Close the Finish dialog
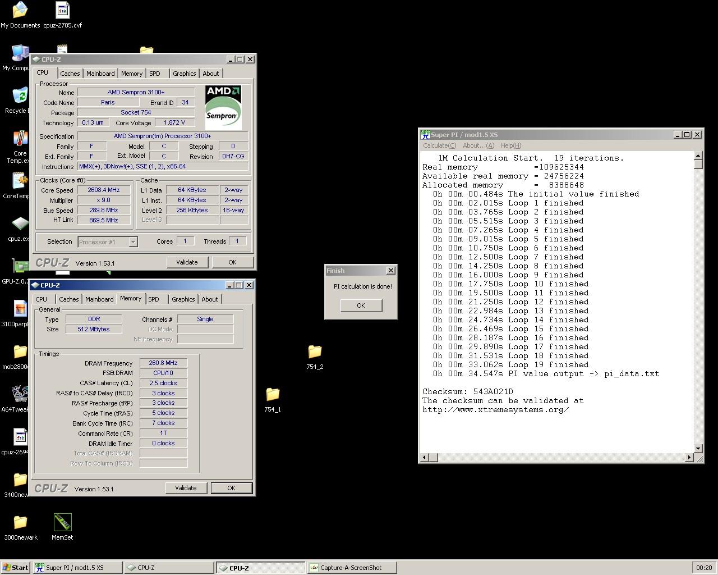This screenshot has width=718, height=575. 391,271
